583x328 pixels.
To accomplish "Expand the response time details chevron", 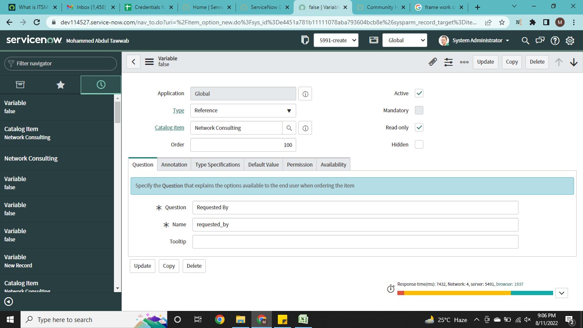I will point(562,293).
